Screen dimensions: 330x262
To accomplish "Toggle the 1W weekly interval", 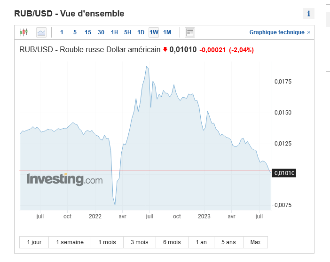I will (154, 32).
